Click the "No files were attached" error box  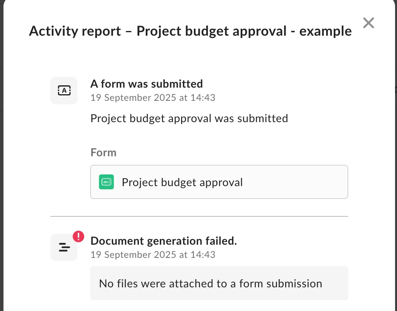coord(219,283)
